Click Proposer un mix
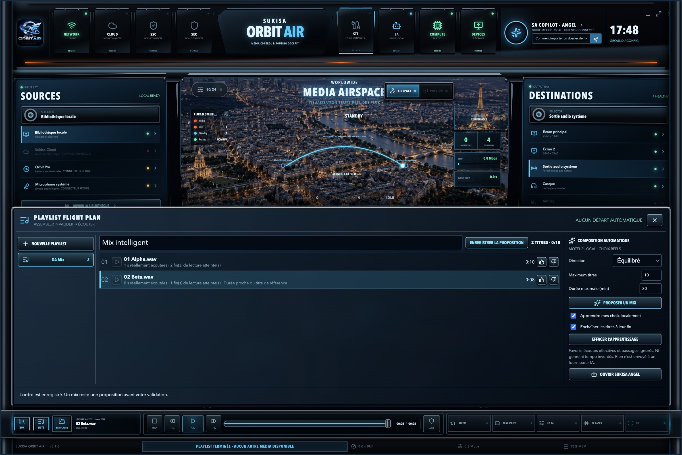 615,303
